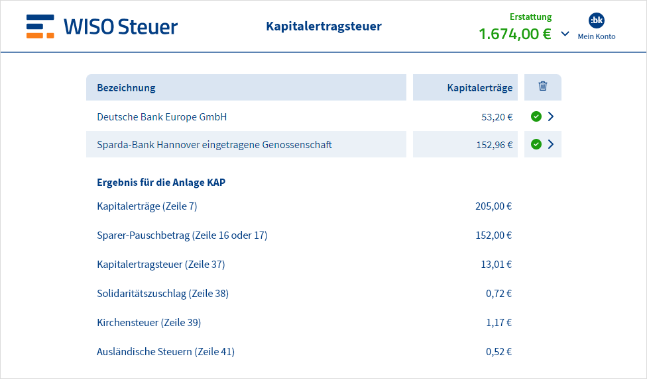The height and width of the screenshot is (379, 647).
Task: Click green checkmark for Sparda-Bank Hannover
Action: pos(536,144)
